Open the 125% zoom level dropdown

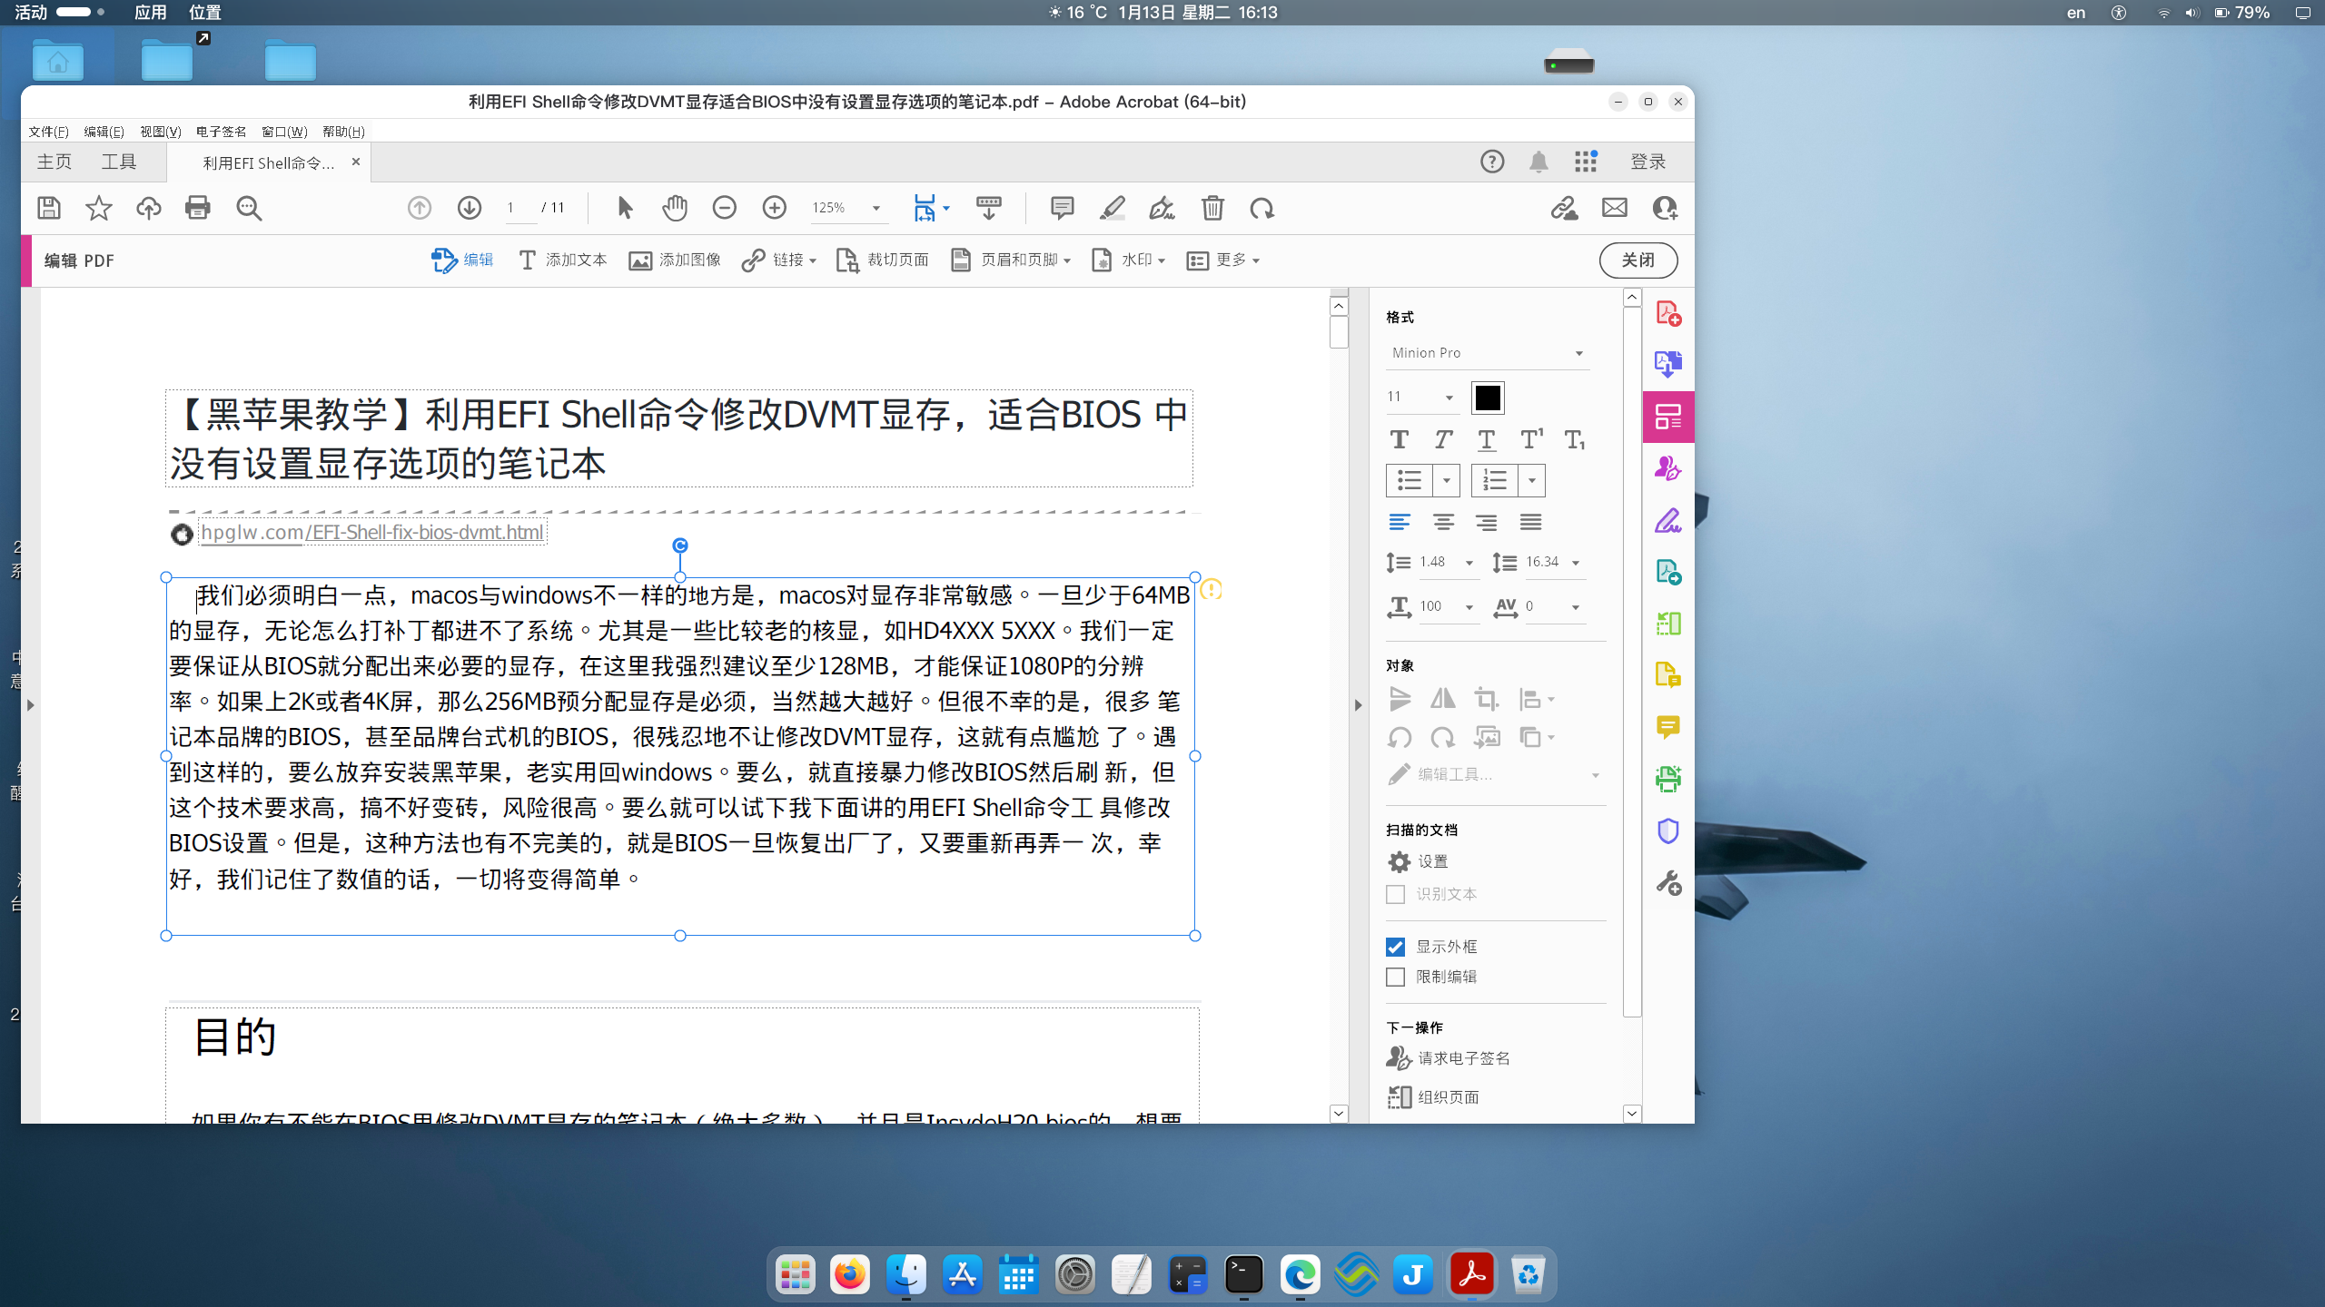(x=875, y=208)
